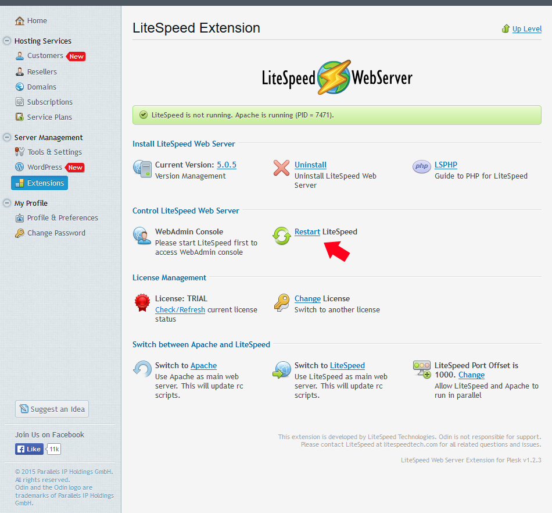
Task: Click the Version Management server icon
Action: click(142, 169)
